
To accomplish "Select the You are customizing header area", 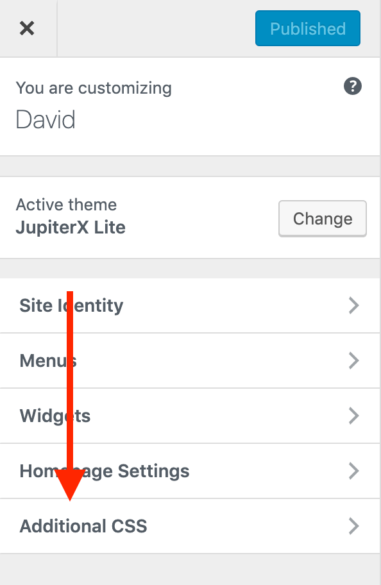I will click(94, 88).
